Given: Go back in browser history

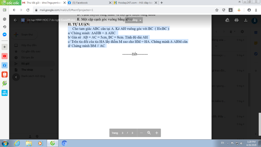Looking at the screenshot, I should [14, 10].
